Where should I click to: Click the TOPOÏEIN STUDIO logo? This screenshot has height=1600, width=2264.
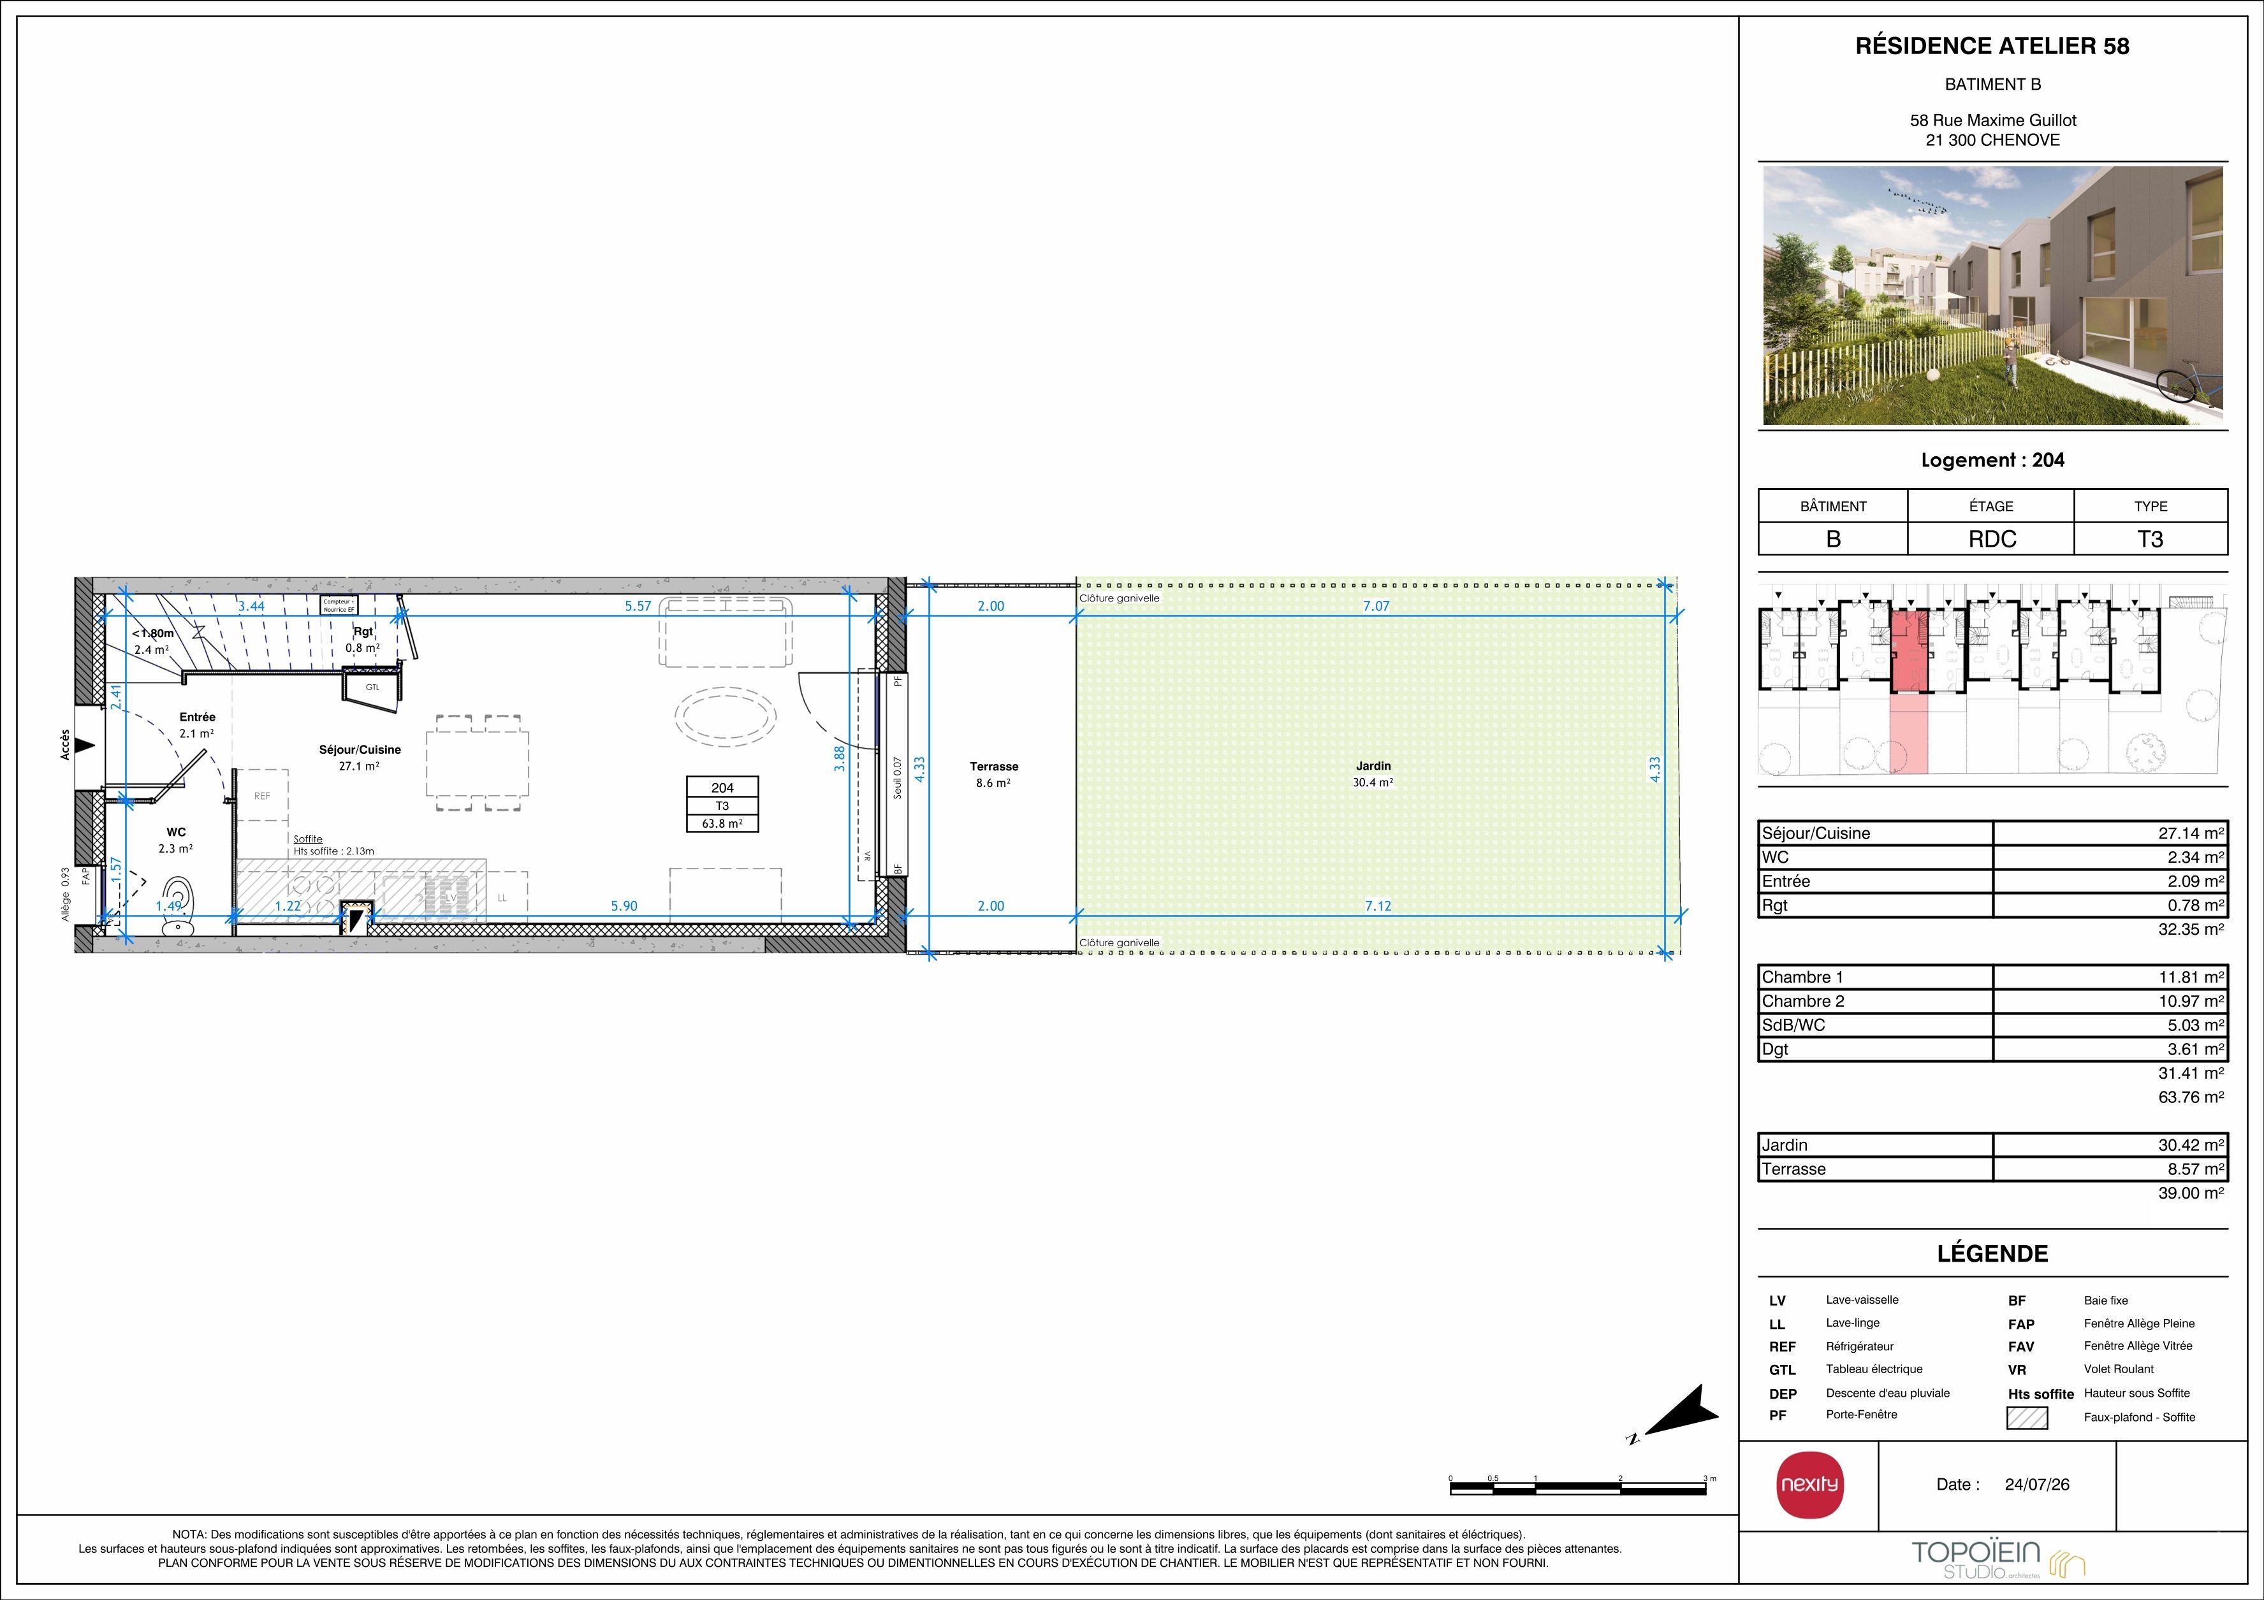point(1999,1560)
